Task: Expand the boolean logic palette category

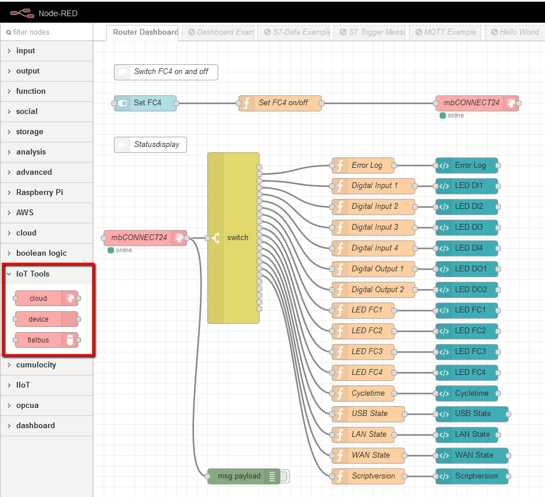Action: (x=46, y=253)
